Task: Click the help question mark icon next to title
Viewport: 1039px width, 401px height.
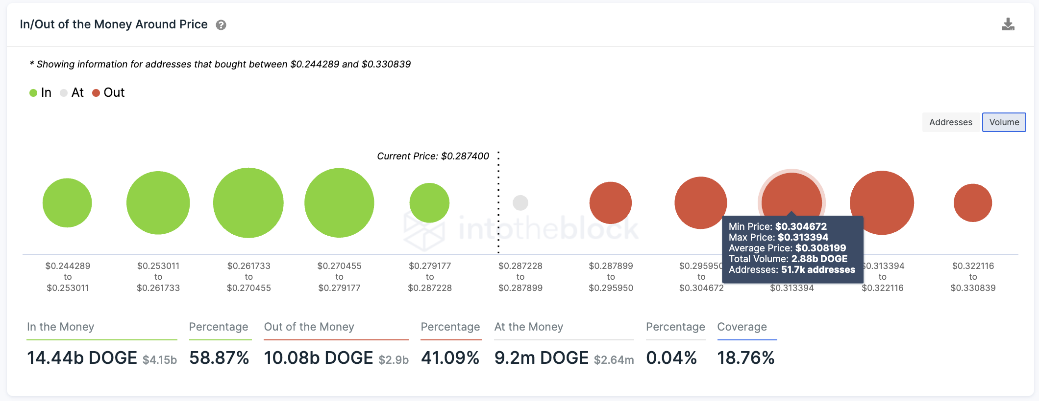Action: coord(221,25)
